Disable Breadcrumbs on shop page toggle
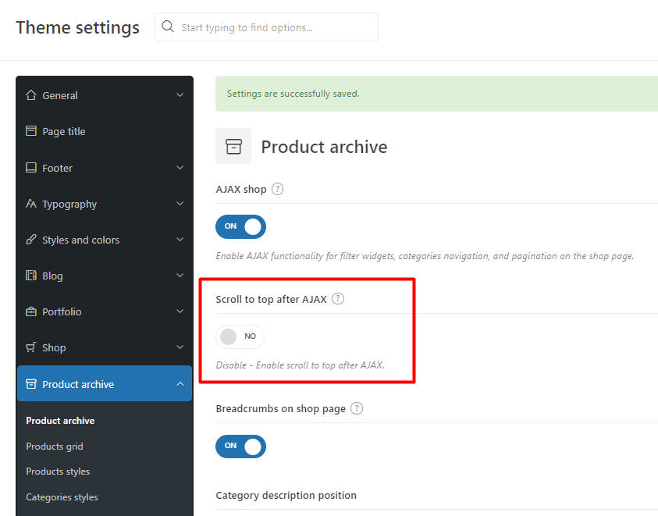Screen dimensions: 658x516 pos(241,447)
